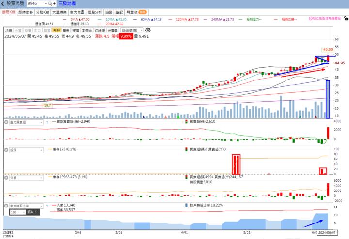Click the 累計買賣超(張) -2,940 legend
The width and height of the screenshot is (349, 239).
71,121
